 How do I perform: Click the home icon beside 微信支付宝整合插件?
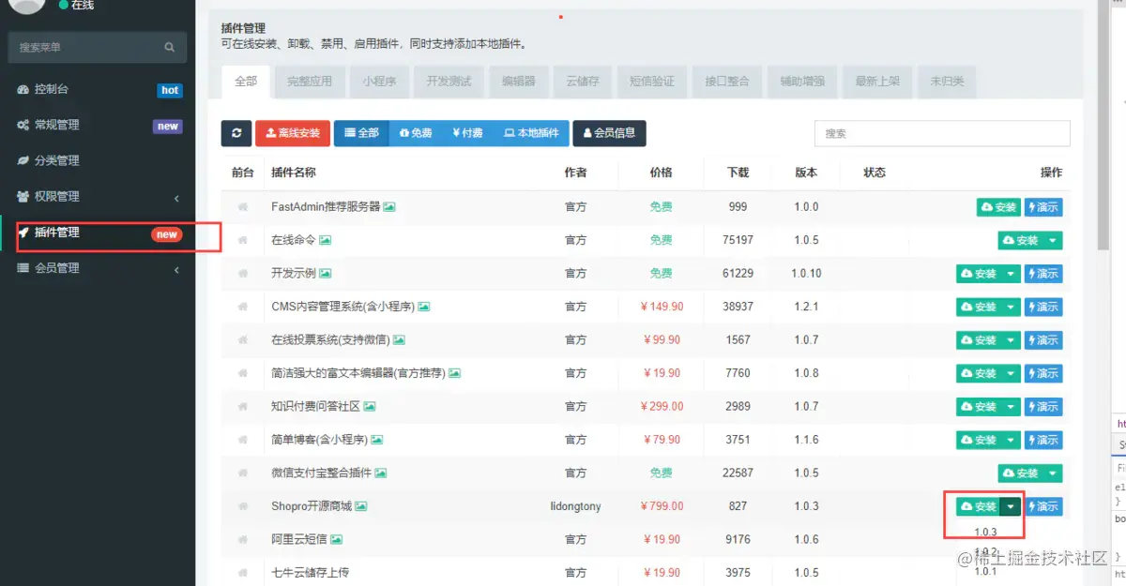[241, 473]
